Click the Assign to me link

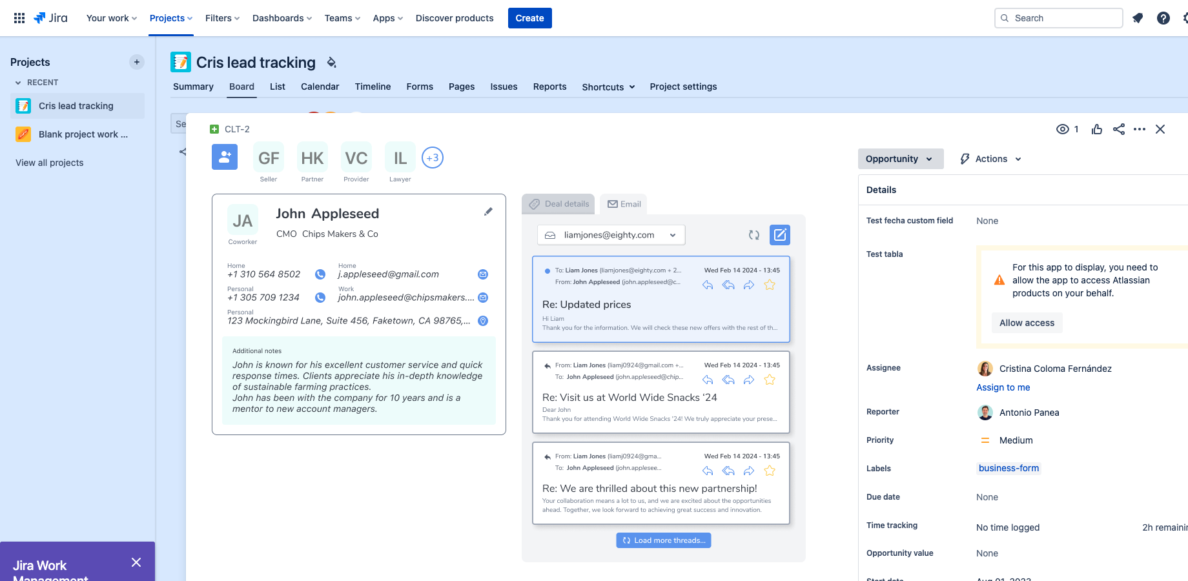[1003, 387]
